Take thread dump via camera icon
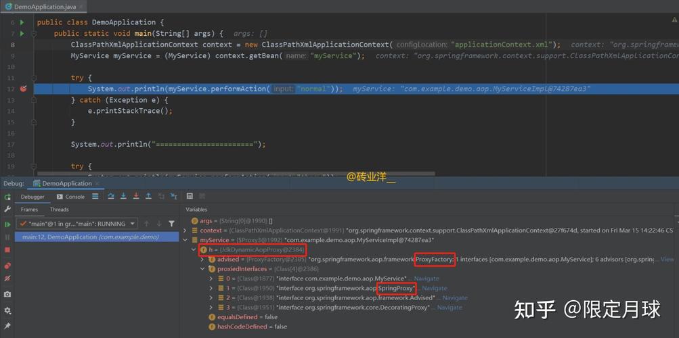This screenshot has height=338, width=679. coord(7,294)
